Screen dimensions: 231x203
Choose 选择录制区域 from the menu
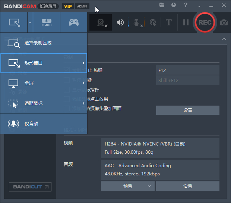(44, 43)
